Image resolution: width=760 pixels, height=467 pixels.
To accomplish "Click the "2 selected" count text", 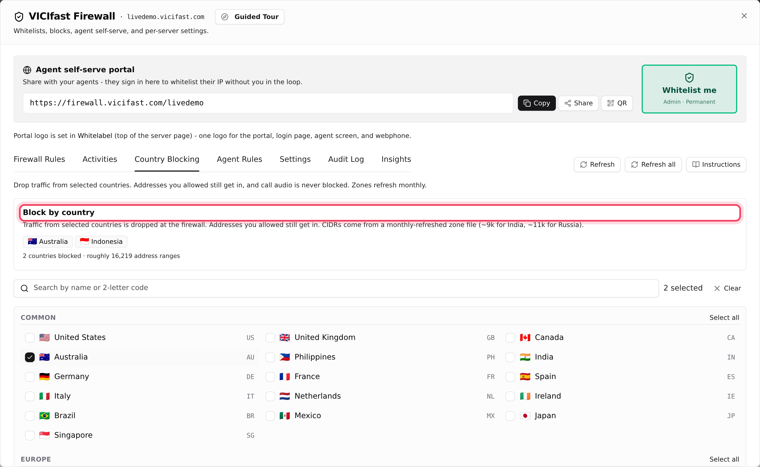I will (683, 288).
